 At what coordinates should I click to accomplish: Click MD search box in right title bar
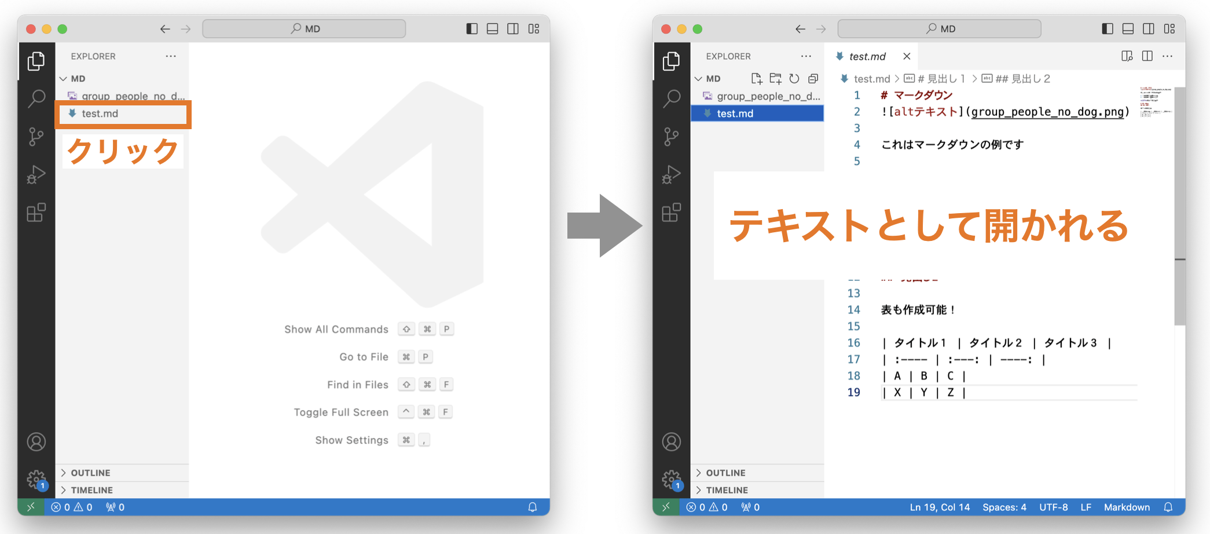pos(939,28)
